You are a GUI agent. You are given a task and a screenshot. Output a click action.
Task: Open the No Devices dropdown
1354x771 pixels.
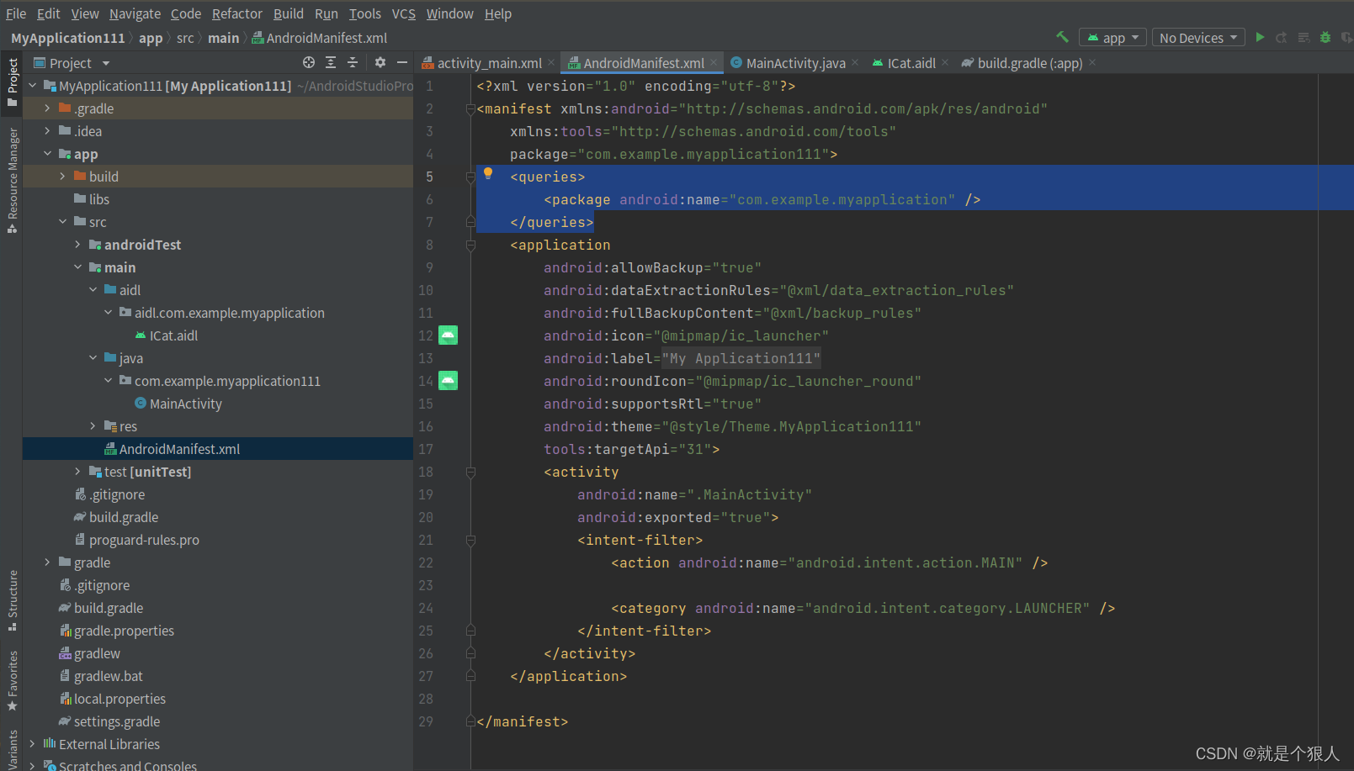[x=1198, y=38]
